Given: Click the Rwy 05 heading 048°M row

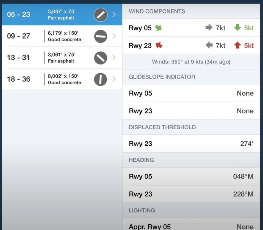Looking at the screenshot, I should pyautogui.click(x=191, y=177).
